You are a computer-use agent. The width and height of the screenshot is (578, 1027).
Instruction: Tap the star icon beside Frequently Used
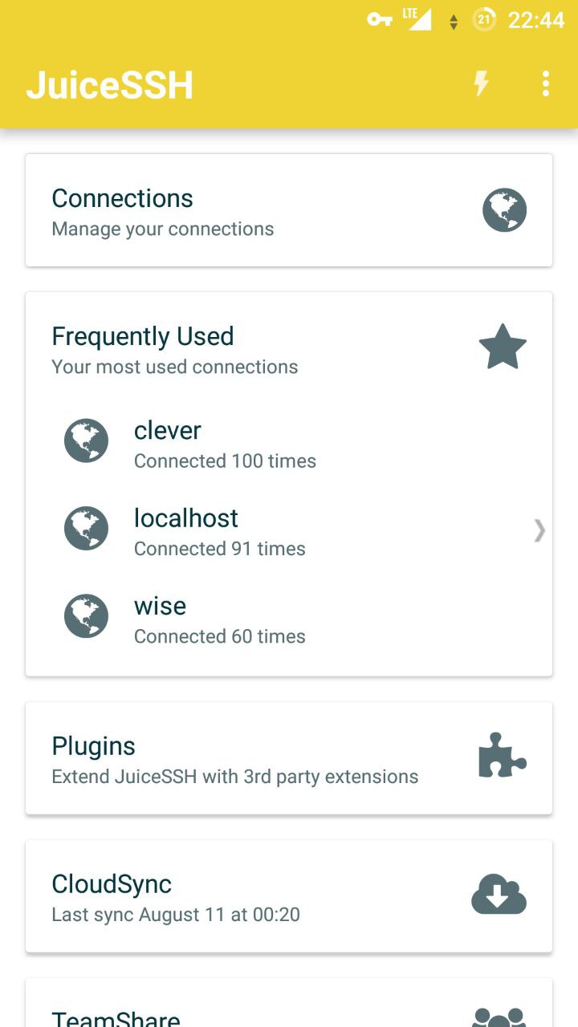(503, 347)
